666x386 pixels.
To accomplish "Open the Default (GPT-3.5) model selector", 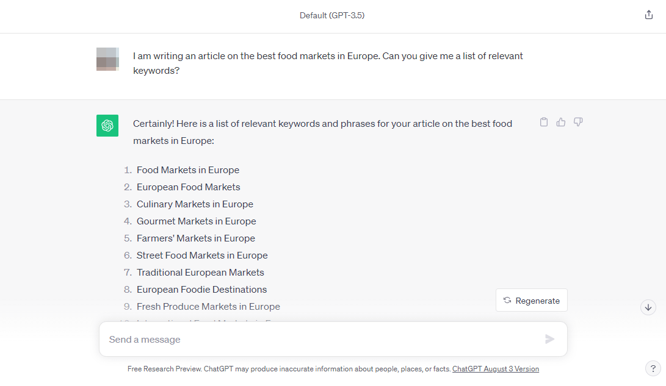I will point(333,15).
